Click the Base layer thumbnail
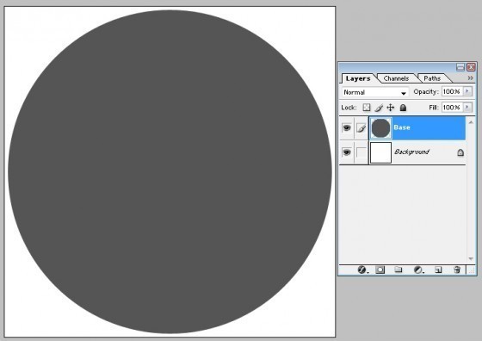This screenshot has height=341, width=482. 380,128
